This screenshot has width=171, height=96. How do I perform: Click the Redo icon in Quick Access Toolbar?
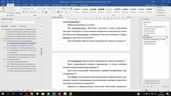coord(13,2)
